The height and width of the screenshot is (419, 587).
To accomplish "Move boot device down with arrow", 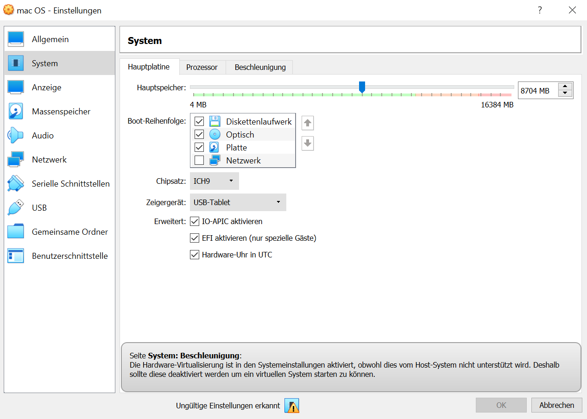I will click(308, 144).
